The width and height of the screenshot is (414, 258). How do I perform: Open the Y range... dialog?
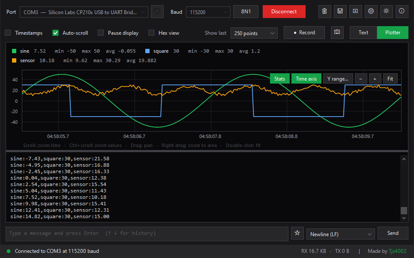[x=338, y=79]
